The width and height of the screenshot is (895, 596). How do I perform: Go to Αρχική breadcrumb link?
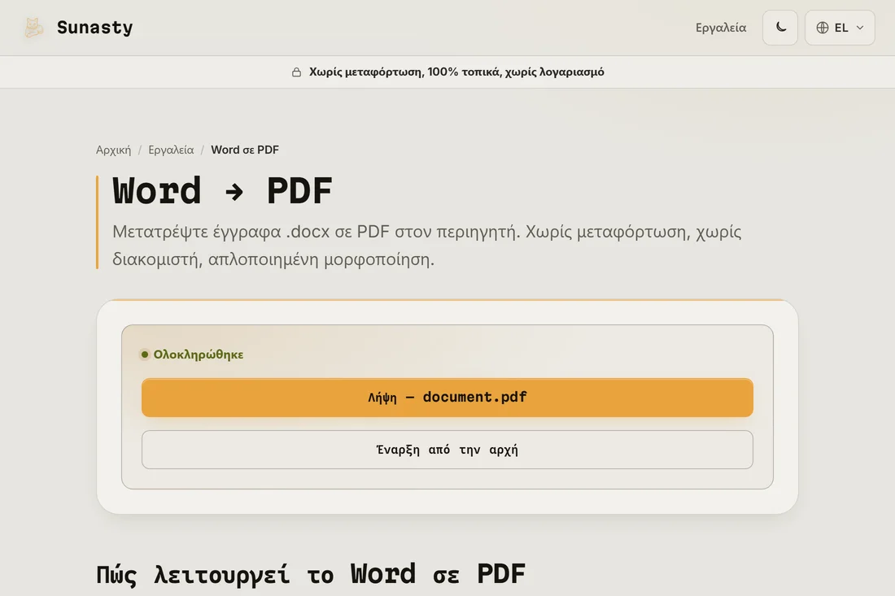(x=114, y=150)
